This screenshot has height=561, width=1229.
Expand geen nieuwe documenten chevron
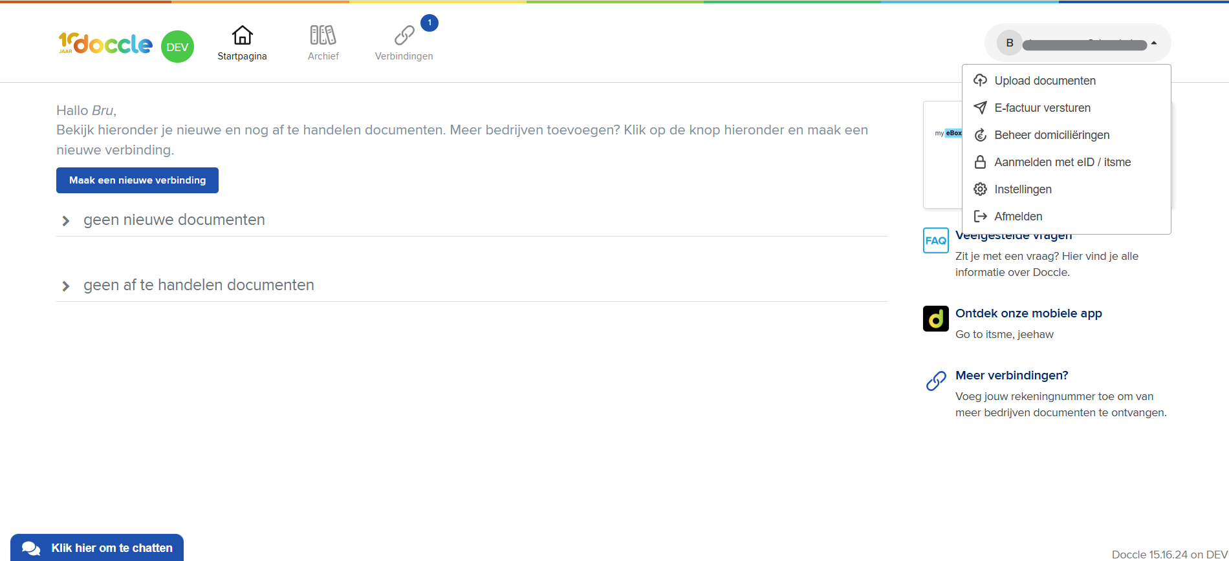(x=65, y=221)
